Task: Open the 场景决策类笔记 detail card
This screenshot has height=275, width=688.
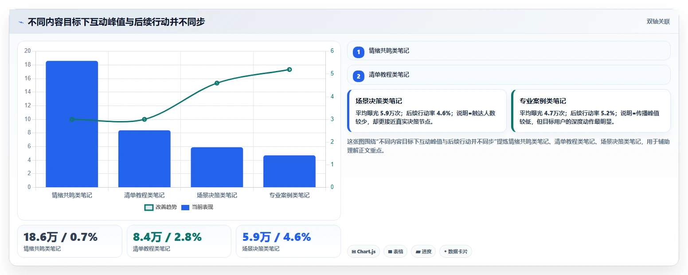Action: click(x=427, y=111)
